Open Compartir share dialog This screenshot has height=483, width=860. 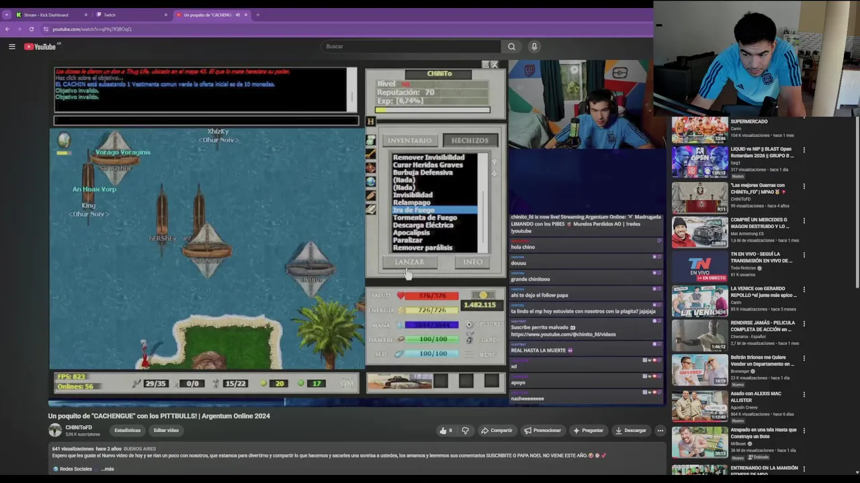tap(497, 431)
